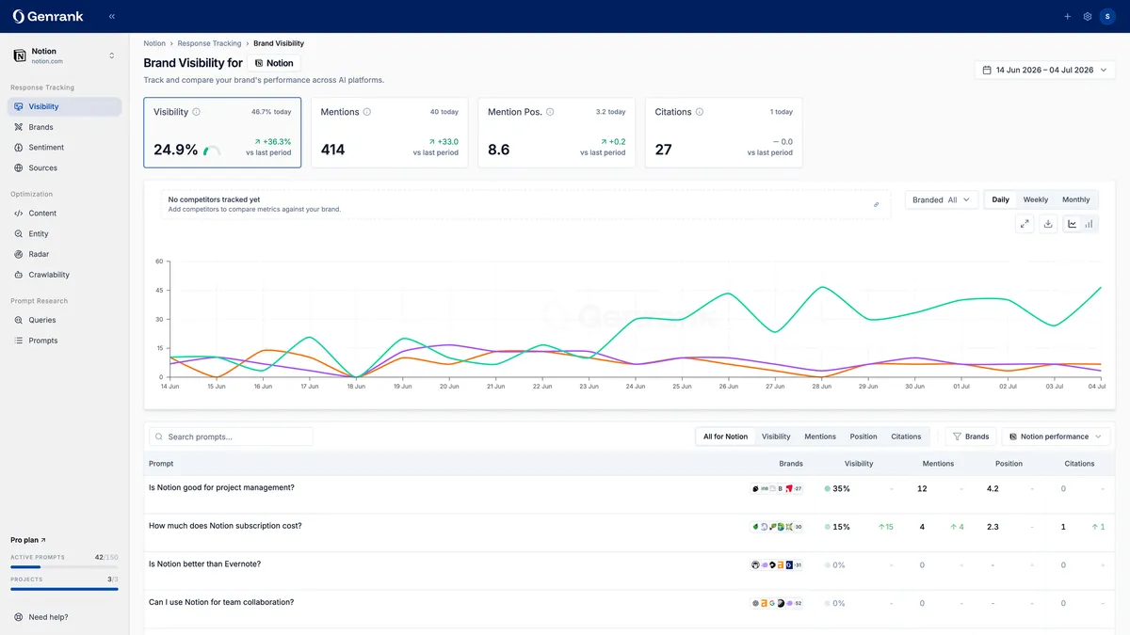Click brand icons in subscription cost row

coord(777,527)
